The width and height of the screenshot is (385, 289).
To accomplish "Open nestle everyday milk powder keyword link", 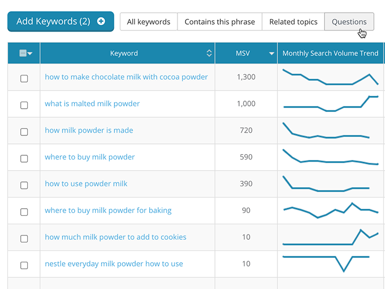I will coord(114,264).
